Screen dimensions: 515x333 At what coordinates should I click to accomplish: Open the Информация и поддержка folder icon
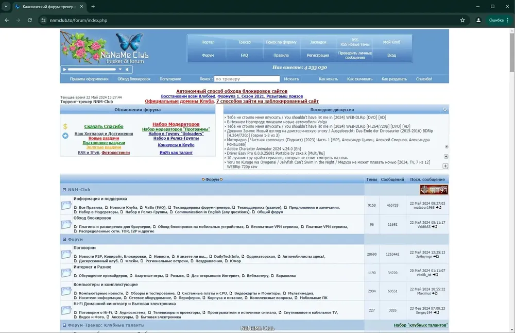point(66,205)
